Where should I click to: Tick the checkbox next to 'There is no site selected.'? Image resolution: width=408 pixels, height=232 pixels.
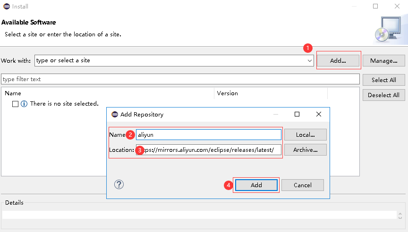click(x=16, y=104)
